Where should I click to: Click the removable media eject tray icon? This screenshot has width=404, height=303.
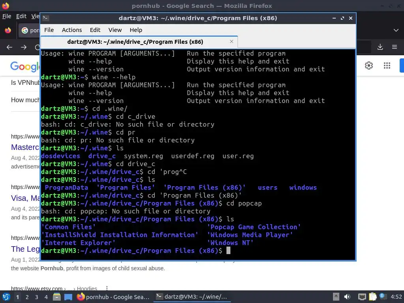336,297
